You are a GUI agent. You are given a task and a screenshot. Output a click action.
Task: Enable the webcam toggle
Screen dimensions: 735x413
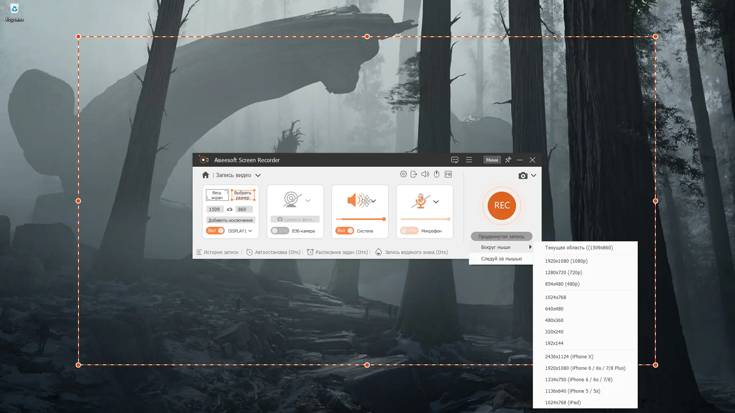click(279, 231)
